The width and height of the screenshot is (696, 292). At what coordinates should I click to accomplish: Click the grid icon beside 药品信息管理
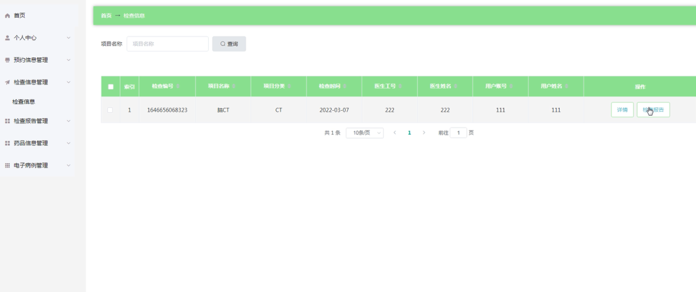pos(8,144)
